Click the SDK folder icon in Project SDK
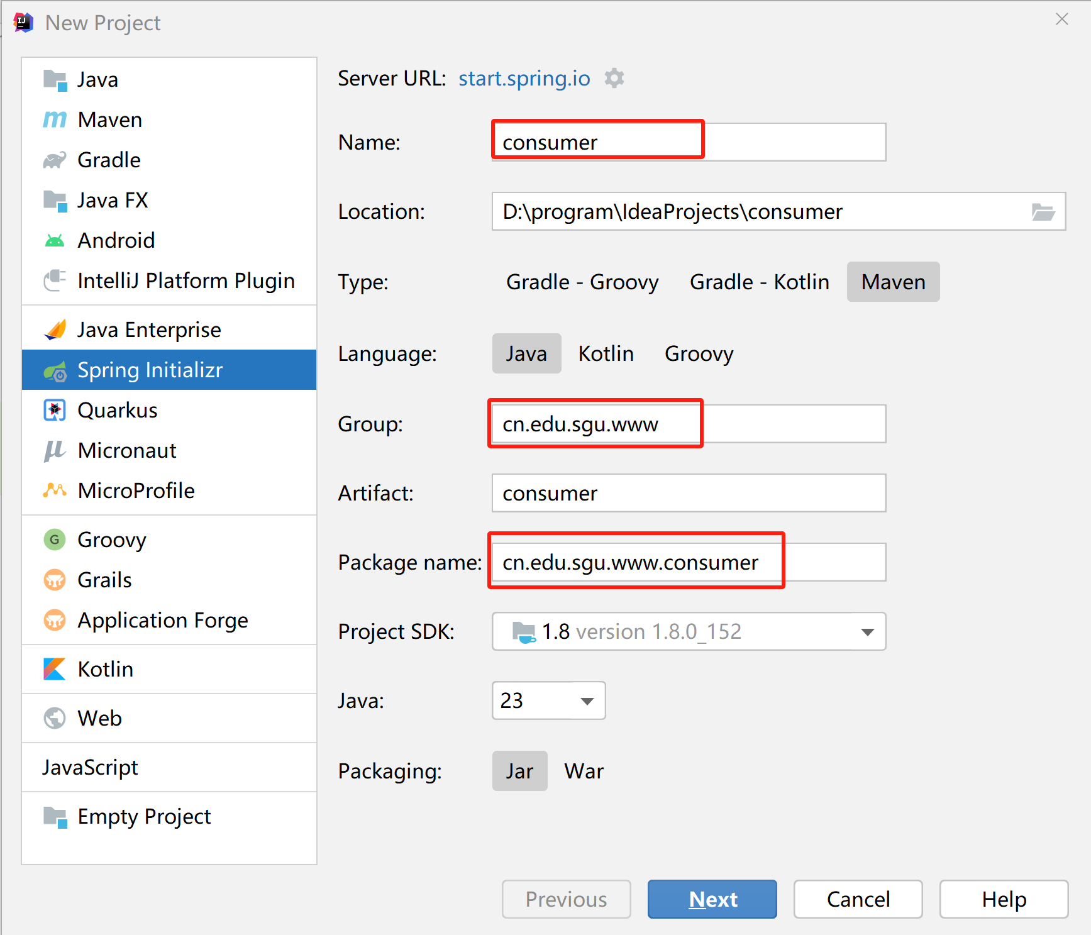 point(524,631)
